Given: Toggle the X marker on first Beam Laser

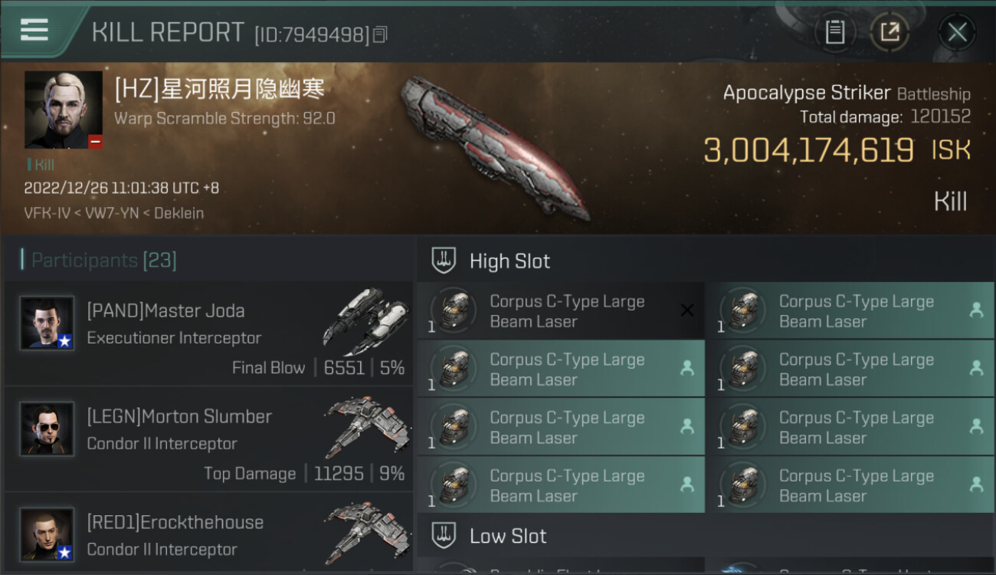Looking at the screenshot, I should pos(687,310).
